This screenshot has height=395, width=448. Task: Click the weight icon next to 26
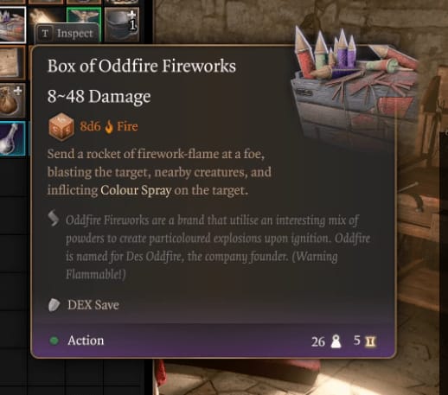pos(336,341)
